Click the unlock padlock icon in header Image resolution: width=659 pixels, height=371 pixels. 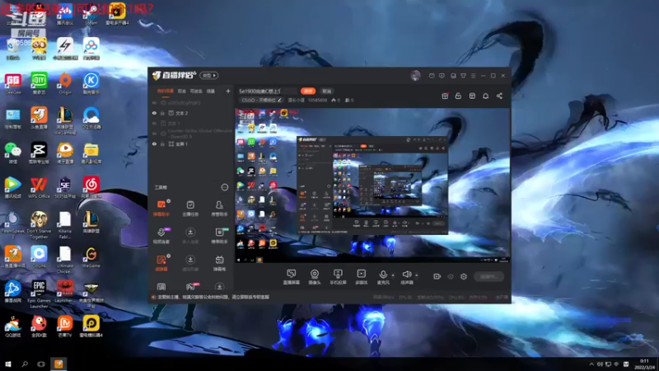[458, 96]
